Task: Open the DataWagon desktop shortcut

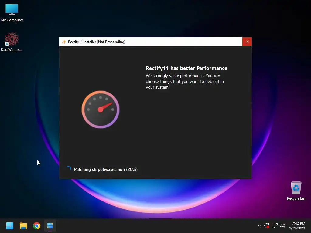Action: coord(12,42)
